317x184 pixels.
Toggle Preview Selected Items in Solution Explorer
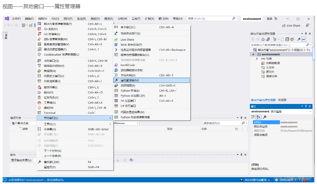(304, 39)
